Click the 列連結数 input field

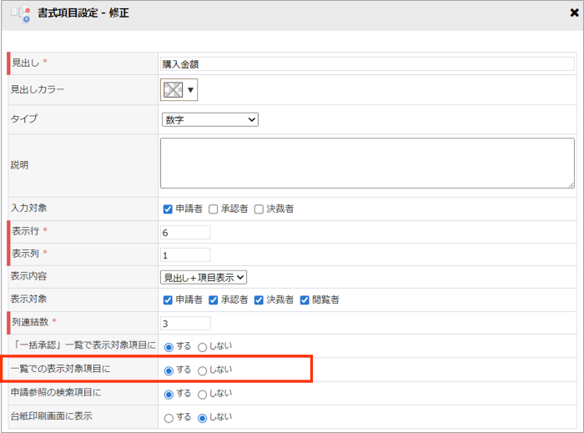coord(185,322)
